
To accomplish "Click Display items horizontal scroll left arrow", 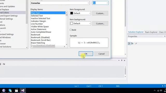I will (x=32, y=47).
